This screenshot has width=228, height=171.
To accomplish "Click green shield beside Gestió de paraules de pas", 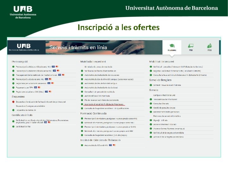I will coord(151,108).
